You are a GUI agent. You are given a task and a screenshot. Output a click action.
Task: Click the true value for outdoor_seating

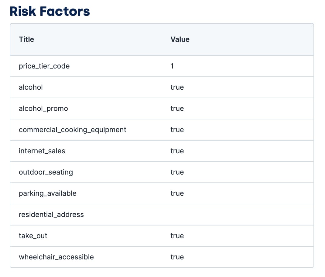coord(177,172)
